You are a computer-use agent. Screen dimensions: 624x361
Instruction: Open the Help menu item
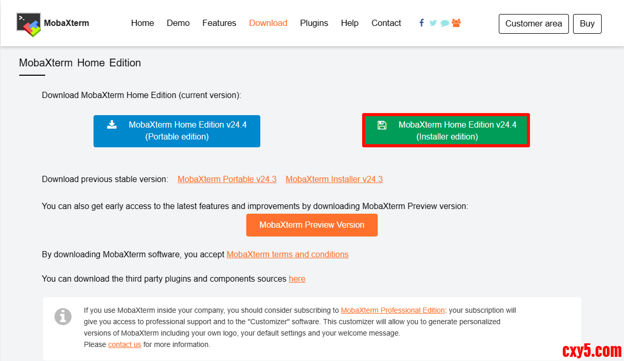(350, 23)
